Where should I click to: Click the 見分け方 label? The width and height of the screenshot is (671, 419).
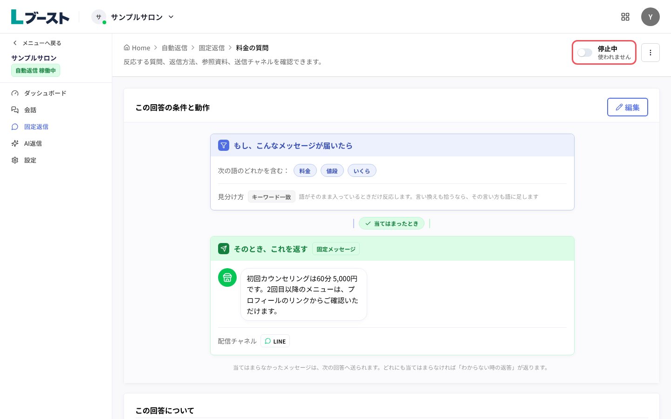point(231,197)
